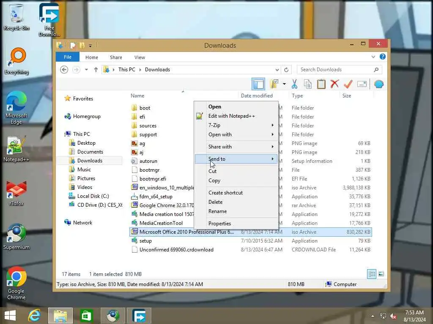Select Homegroup in the navigation pane

(x=86, y=116)
